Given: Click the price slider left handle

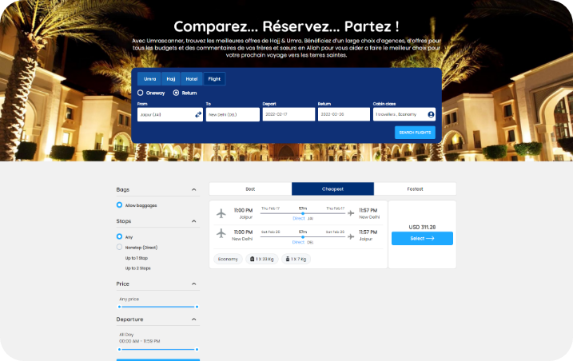Looking at the screenshot, I should tap(120, 307).
